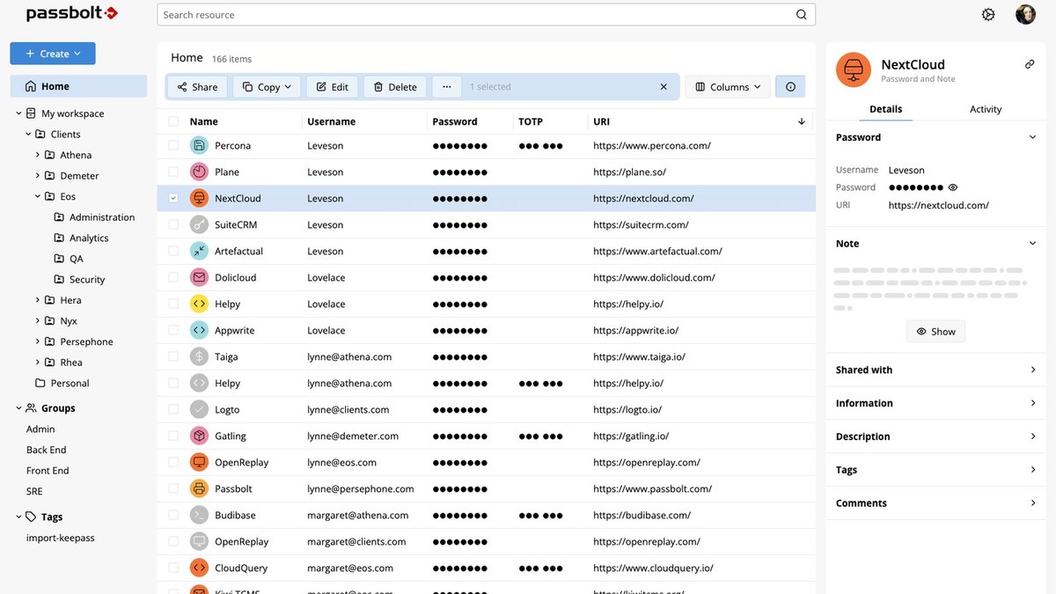The width and height of the screenshot is (1056, 594).
Task: Open the more actions ellipsis button
Action: (x=447, y=87)
